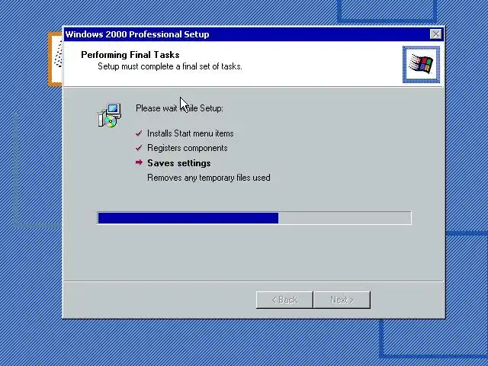Click the setup progress bar
Image resolution: width=488 pixels, height=366 pixels.
coord(254,218)
